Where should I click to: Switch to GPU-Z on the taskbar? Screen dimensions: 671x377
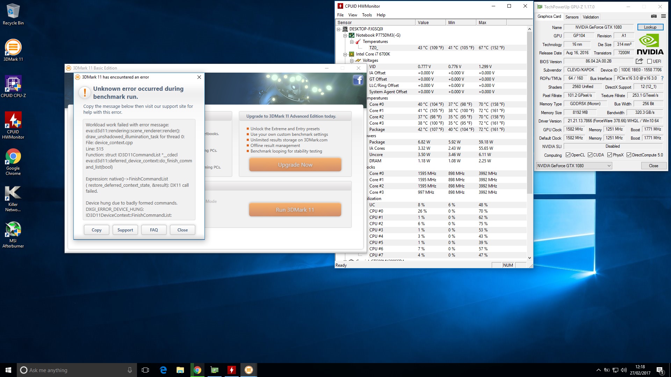pyautogui.click(x=215, y=370)
